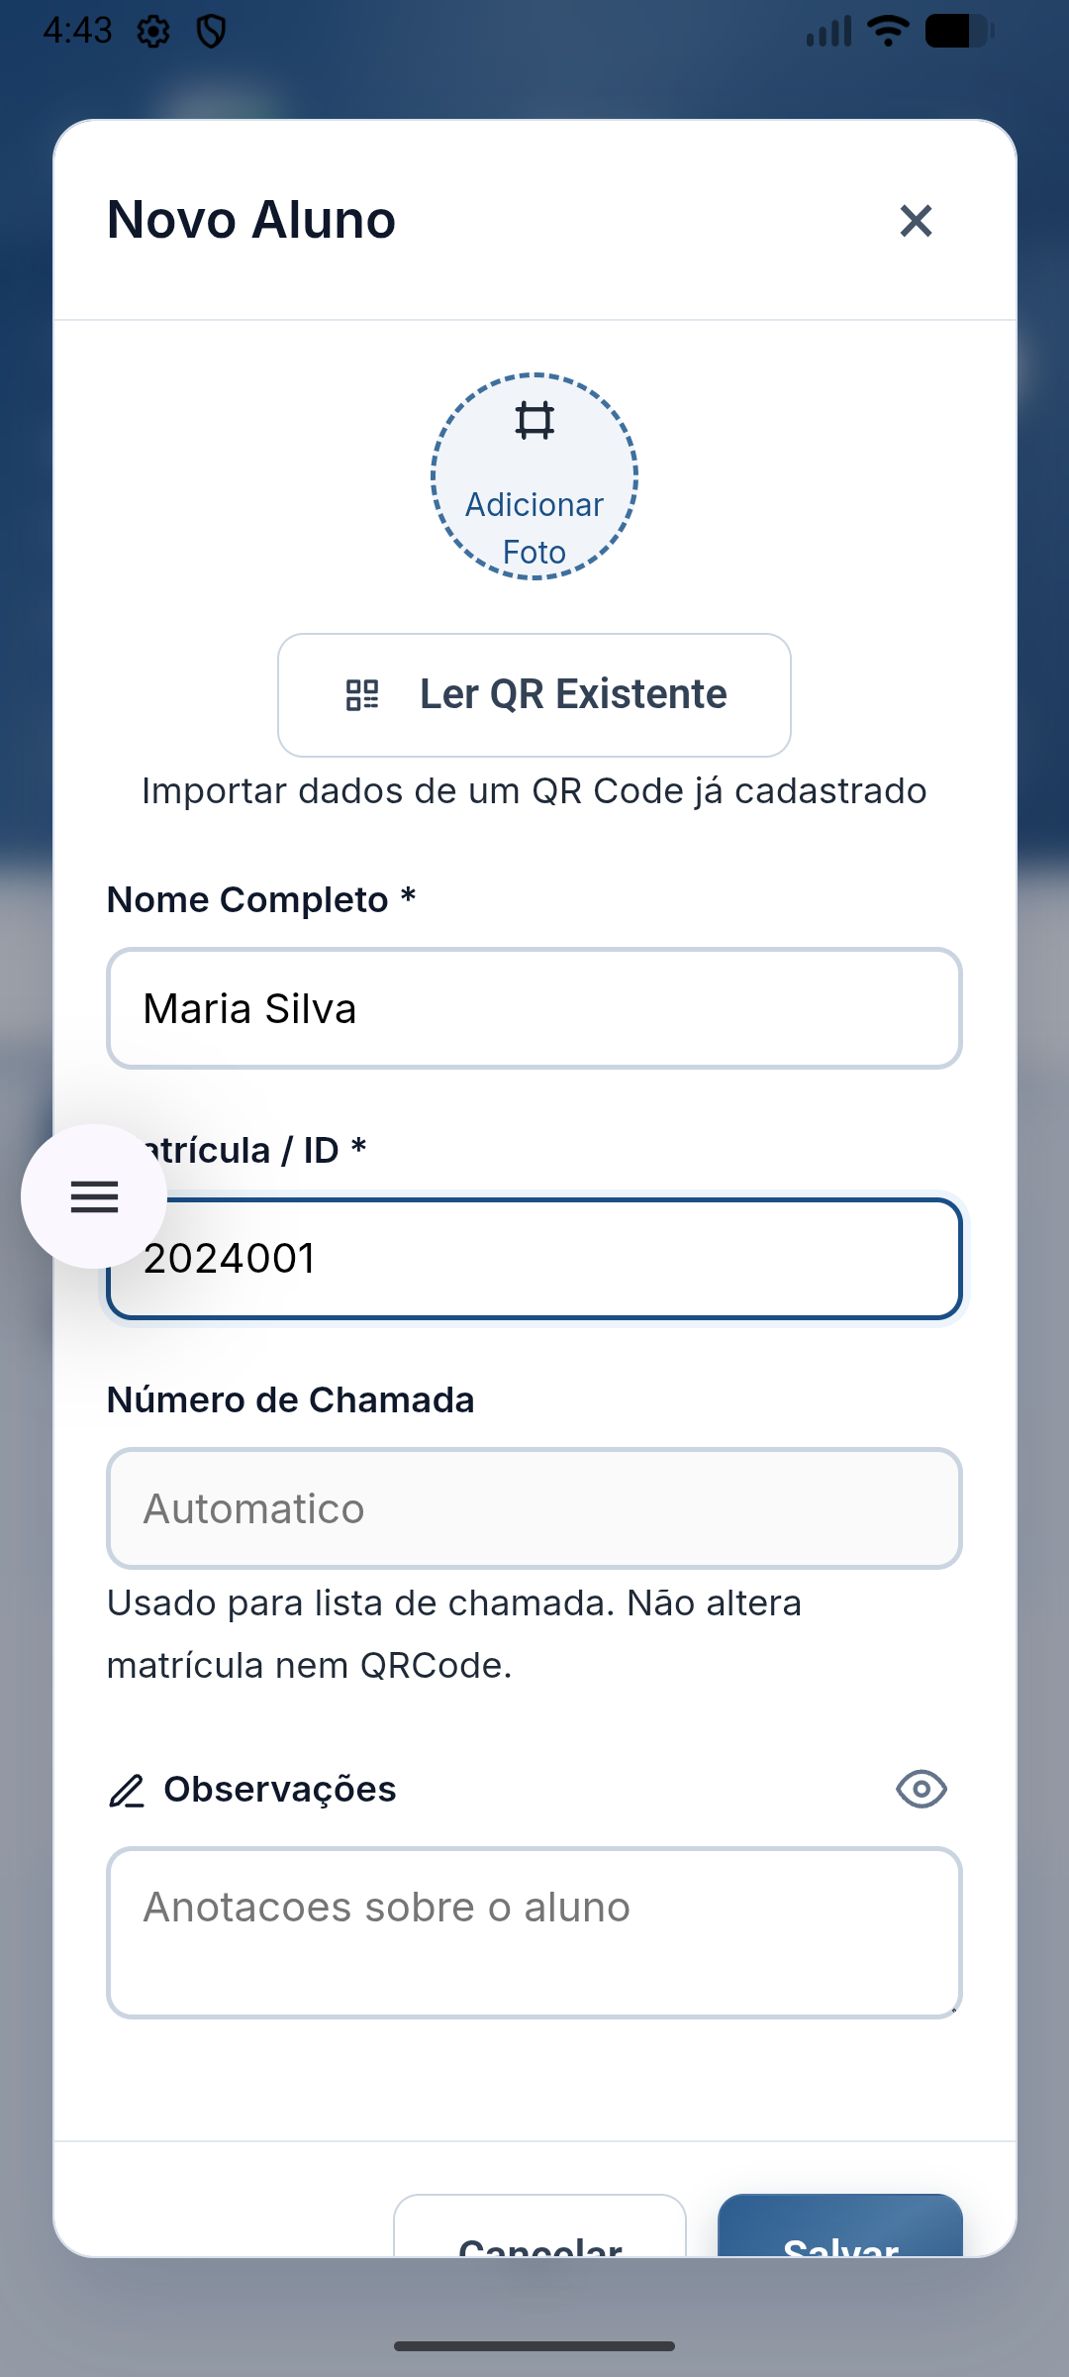Tap the photo frame icon
Image resolution: width=1069 pixels, height=2377 pixels.
(534, 421)
